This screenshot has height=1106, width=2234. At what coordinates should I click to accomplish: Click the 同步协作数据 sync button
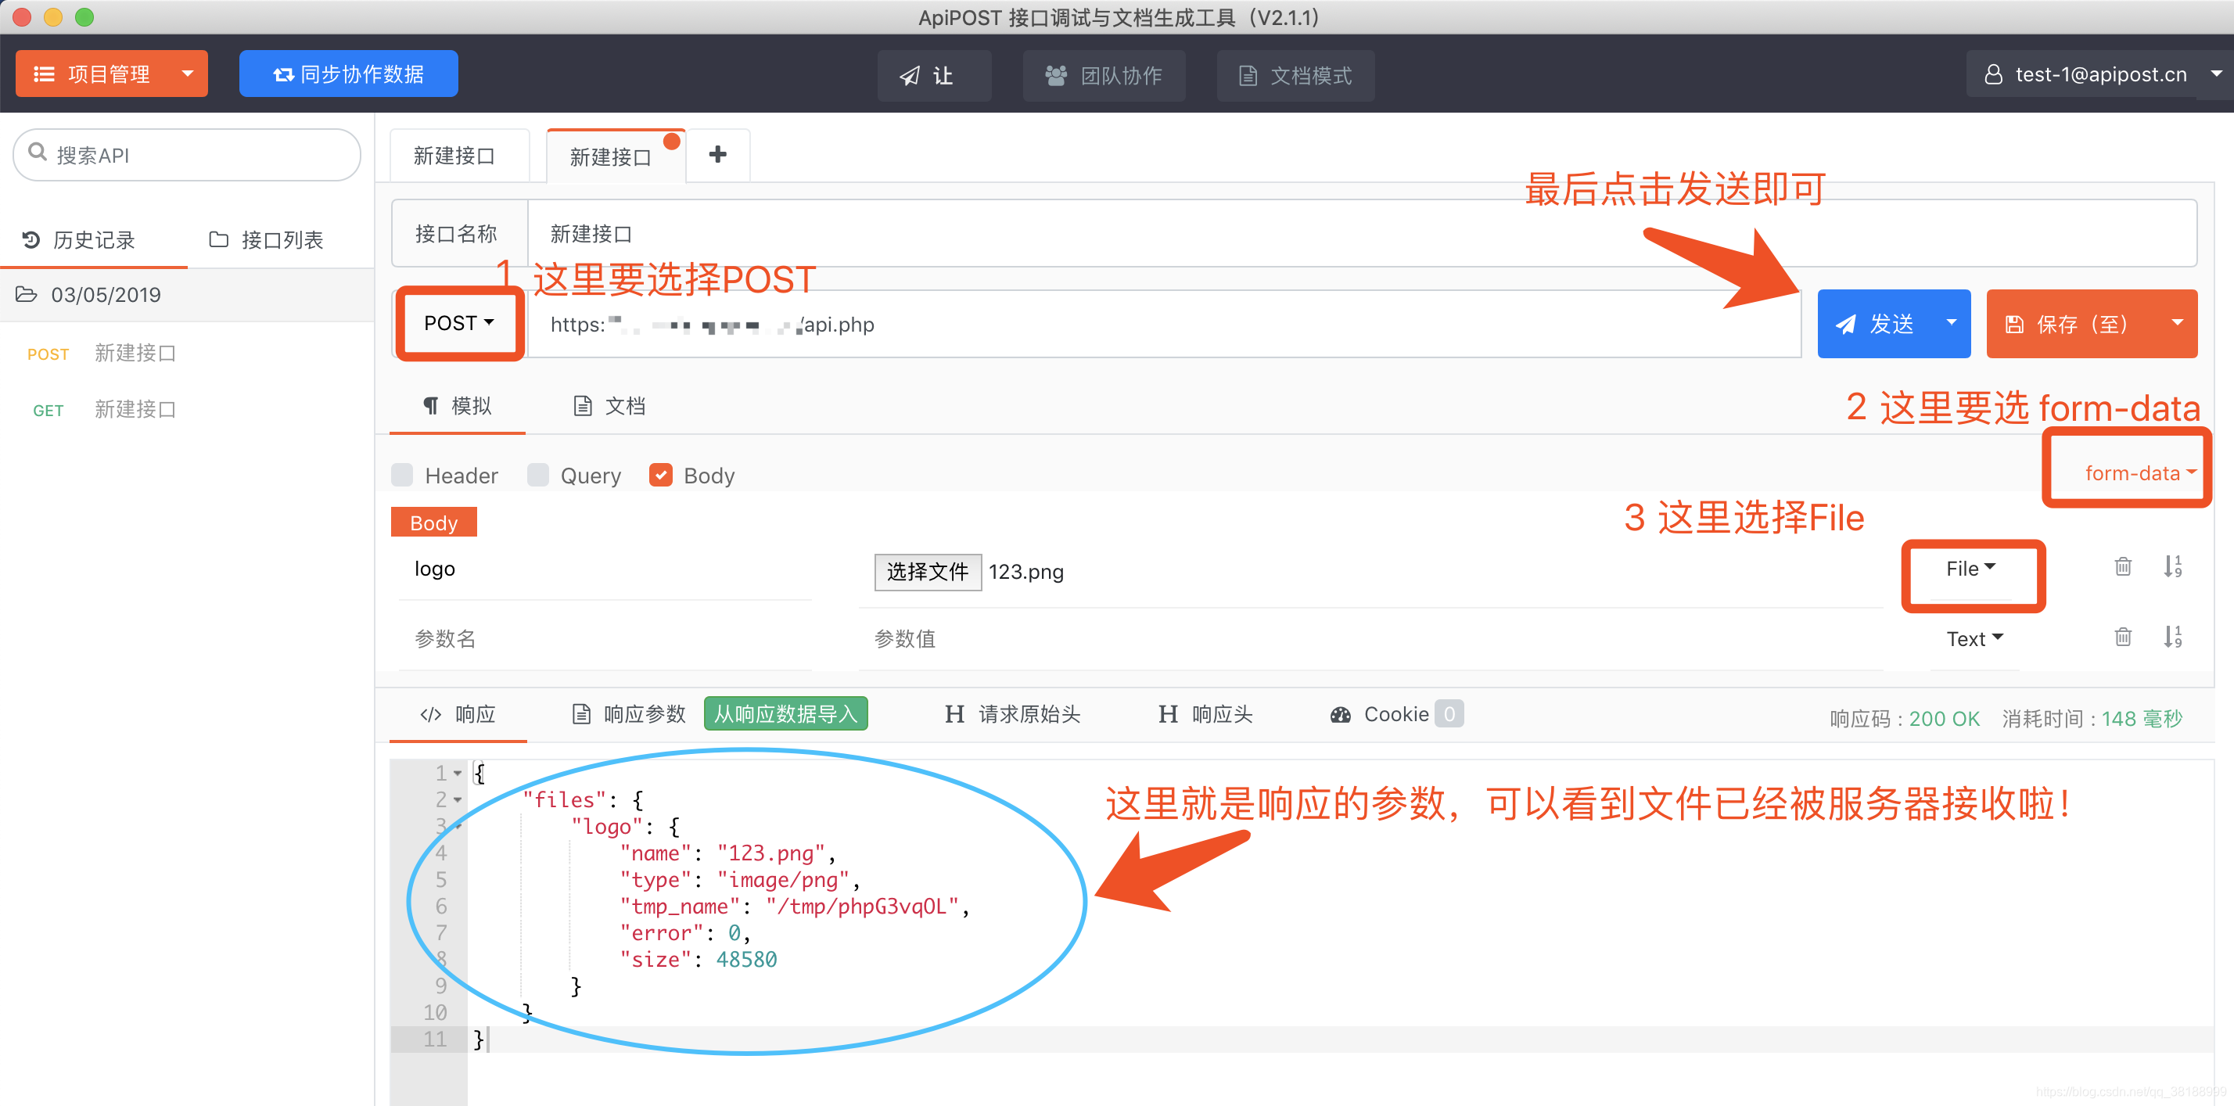[x=348, y=74]
